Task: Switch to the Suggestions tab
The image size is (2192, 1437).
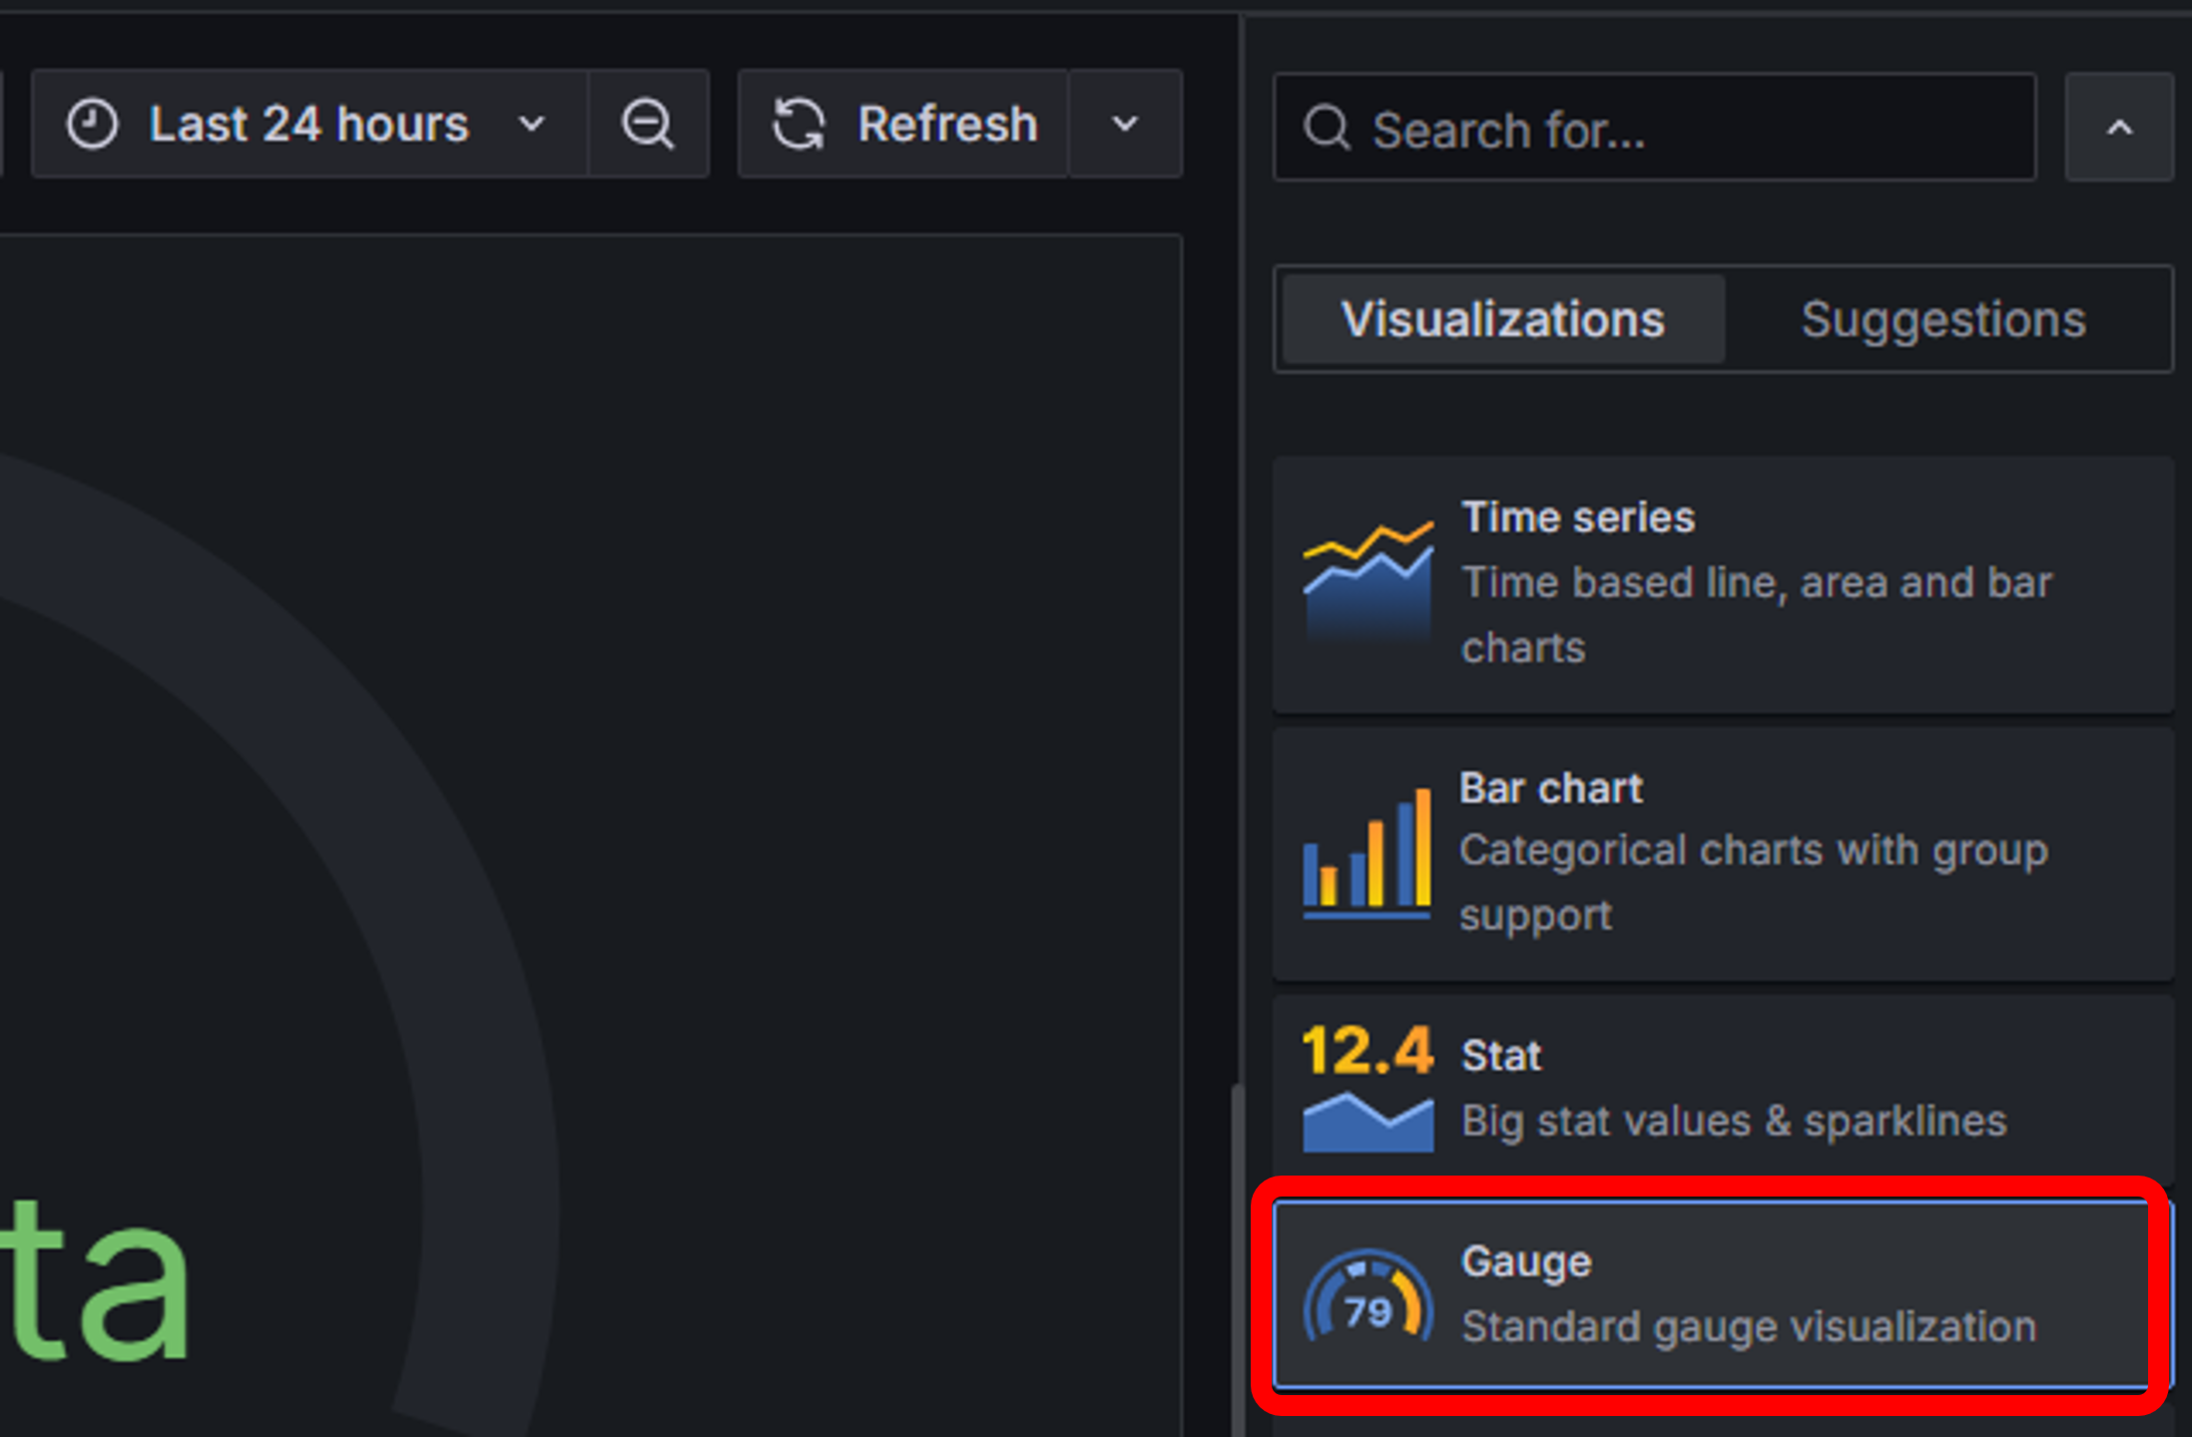Action: coord(1942,319)
